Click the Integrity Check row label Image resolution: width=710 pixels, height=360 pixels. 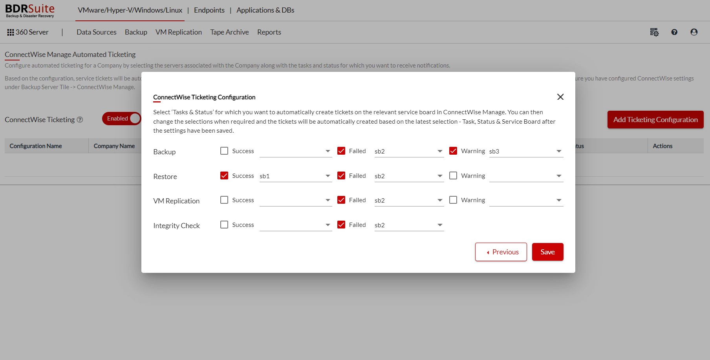click(176, 226)
